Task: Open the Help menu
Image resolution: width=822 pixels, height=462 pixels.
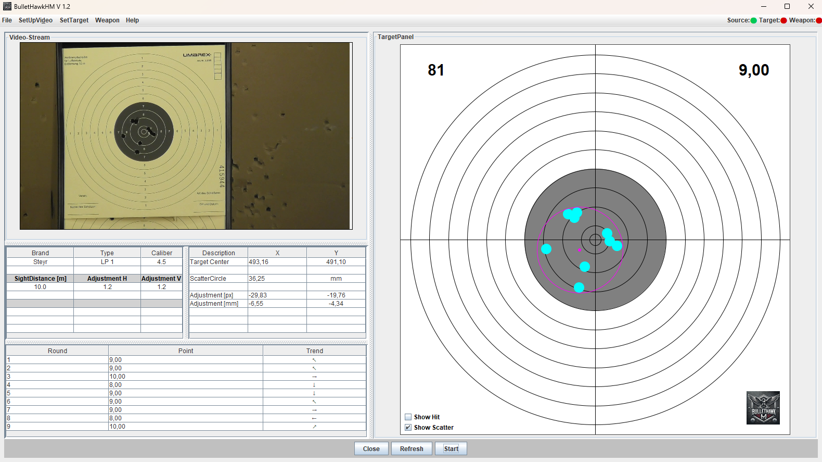Action: tap(132, 20)
